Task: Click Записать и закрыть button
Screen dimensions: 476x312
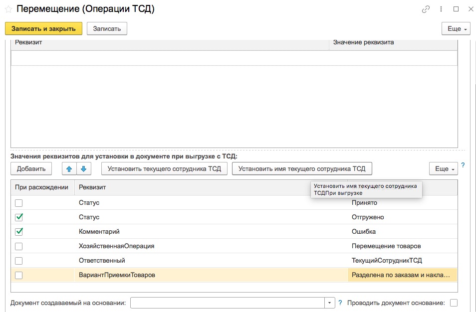Action: pyautogui.click(x=44, y=29)
